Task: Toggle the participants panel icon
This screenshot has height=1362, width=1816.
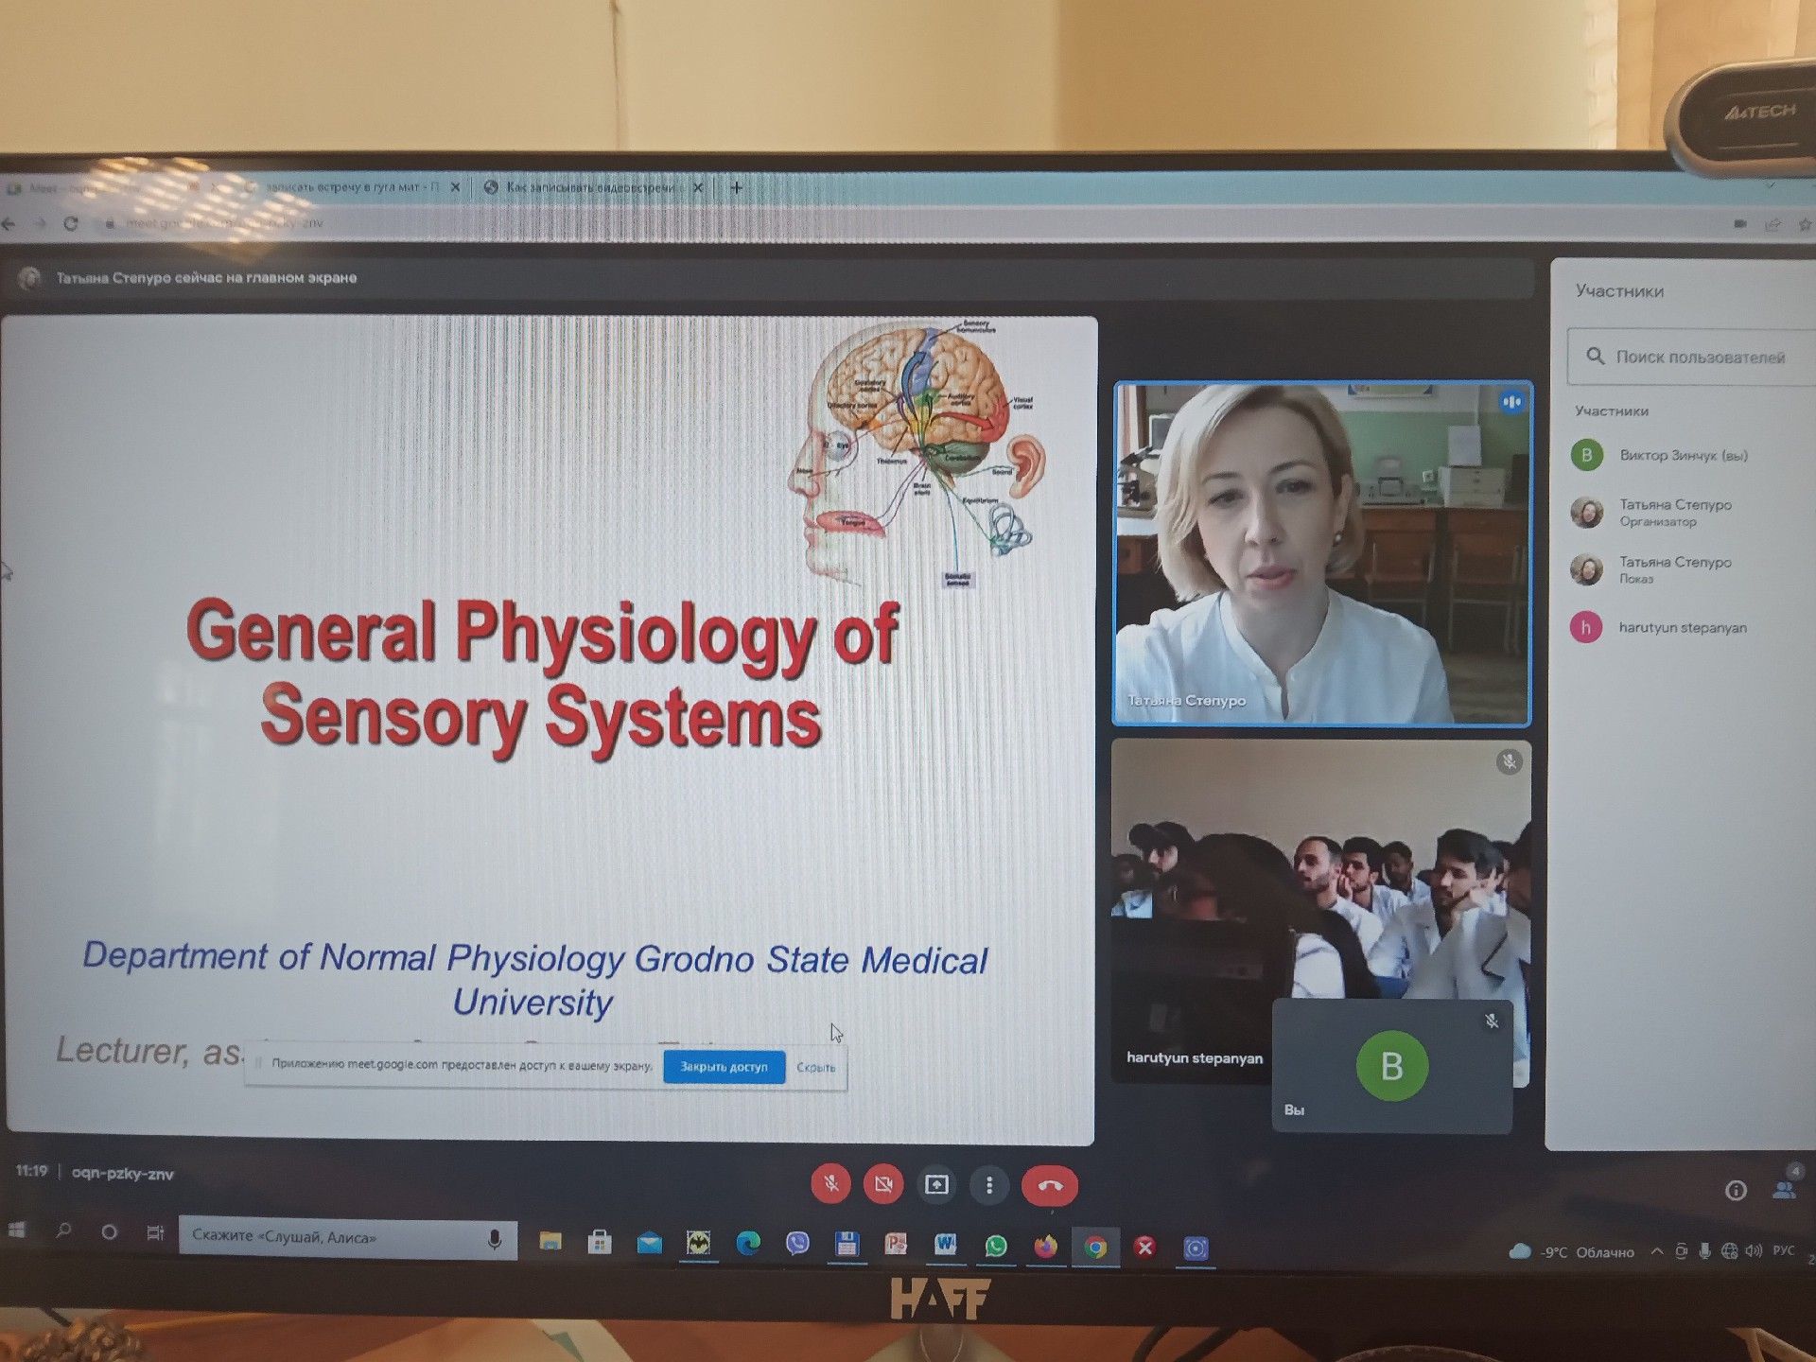Action: 1785,1190
